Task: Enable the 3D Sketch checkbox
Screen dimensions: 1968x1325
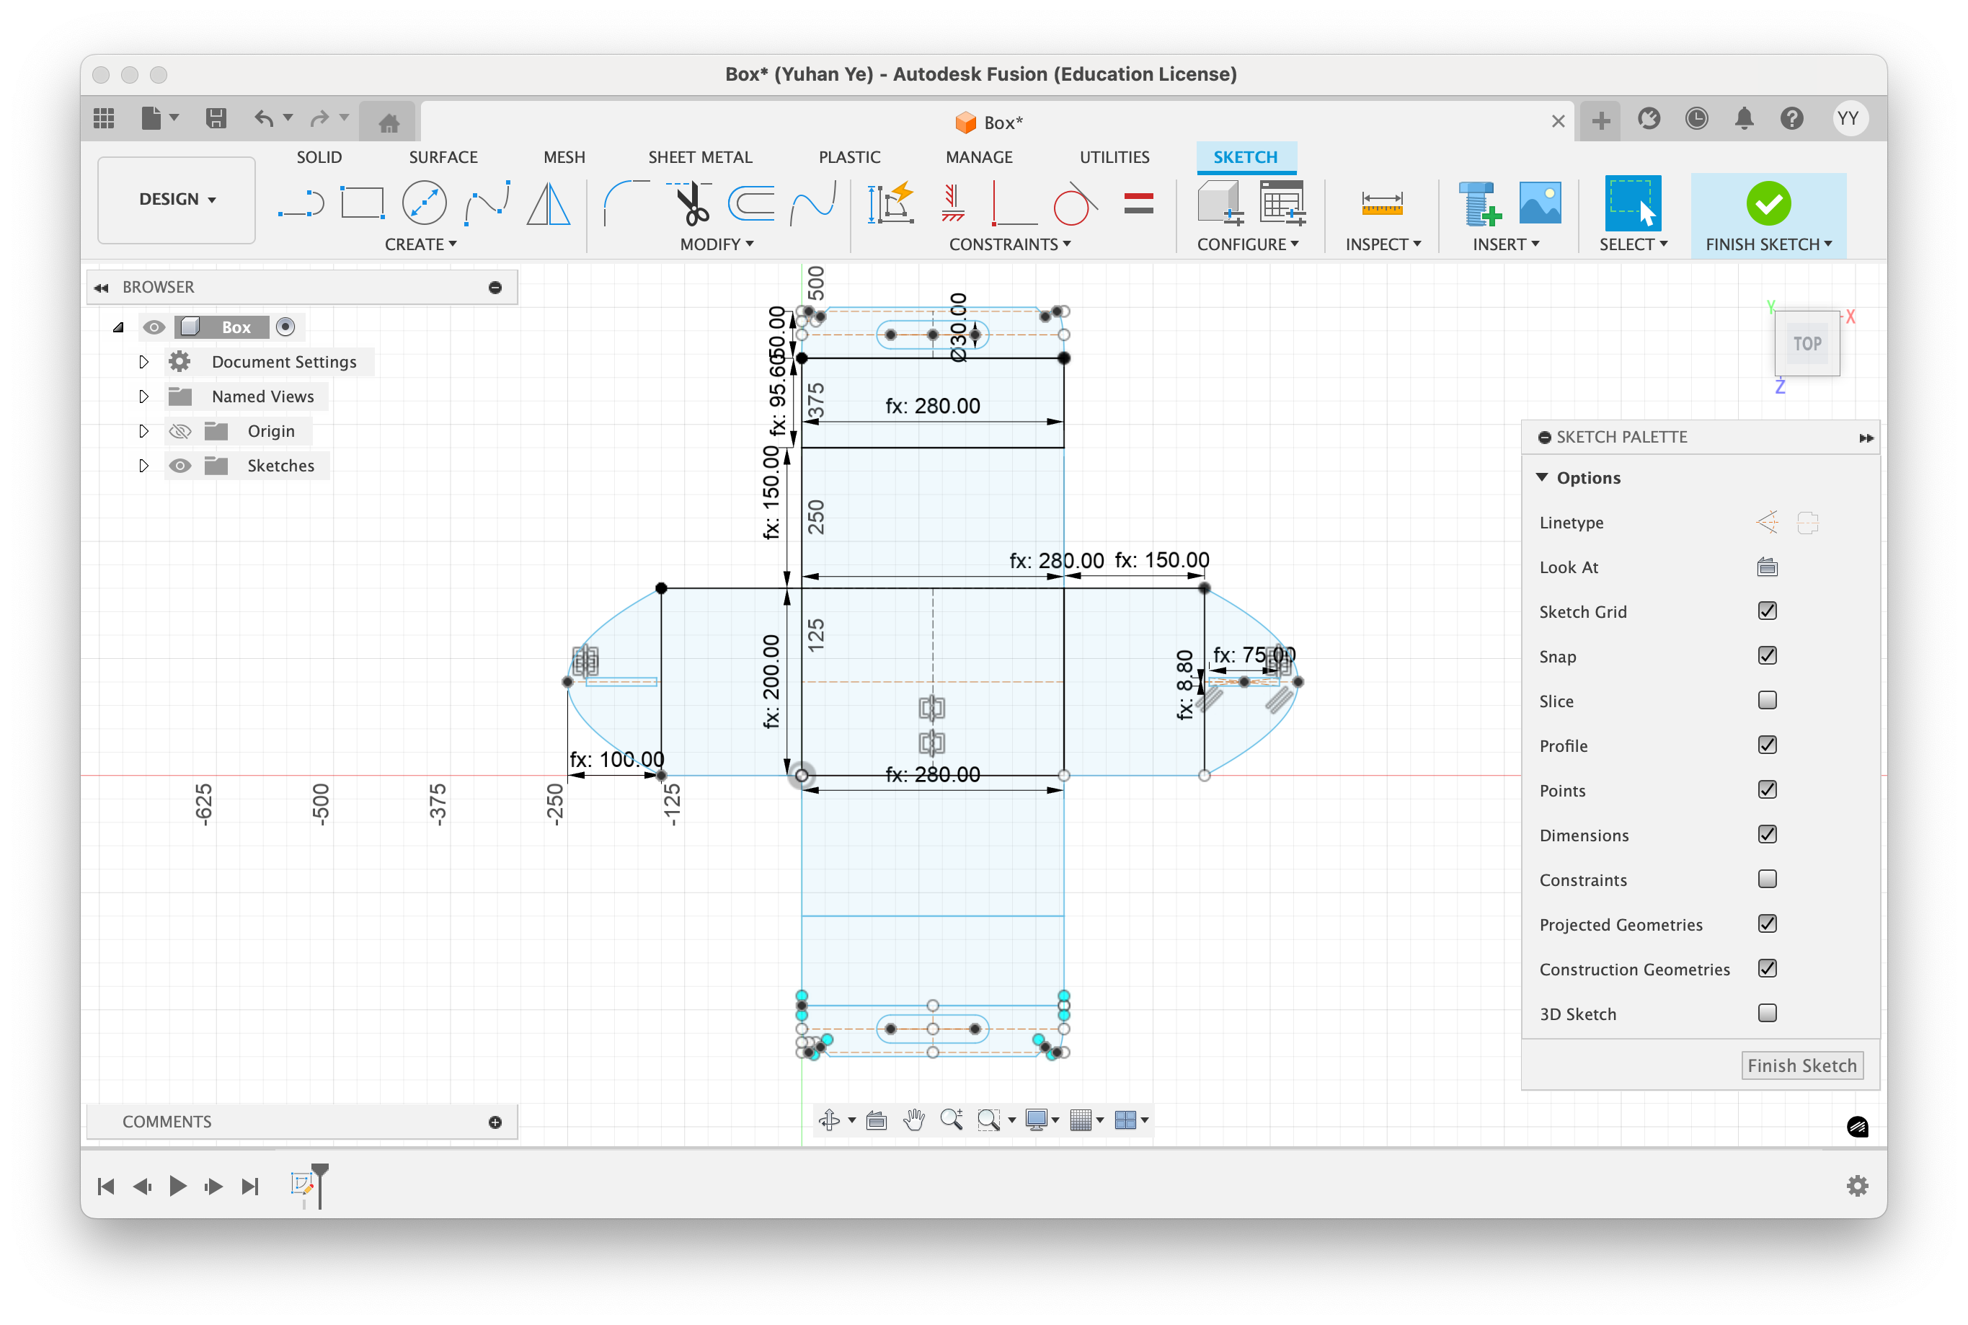Action: (x=1766, y=1013)
